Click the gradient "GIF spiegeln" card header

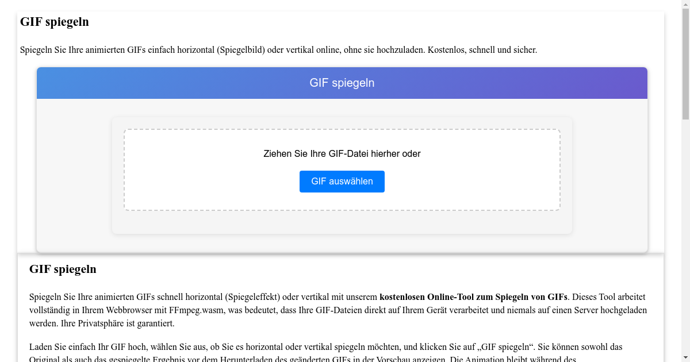[342, 83]
